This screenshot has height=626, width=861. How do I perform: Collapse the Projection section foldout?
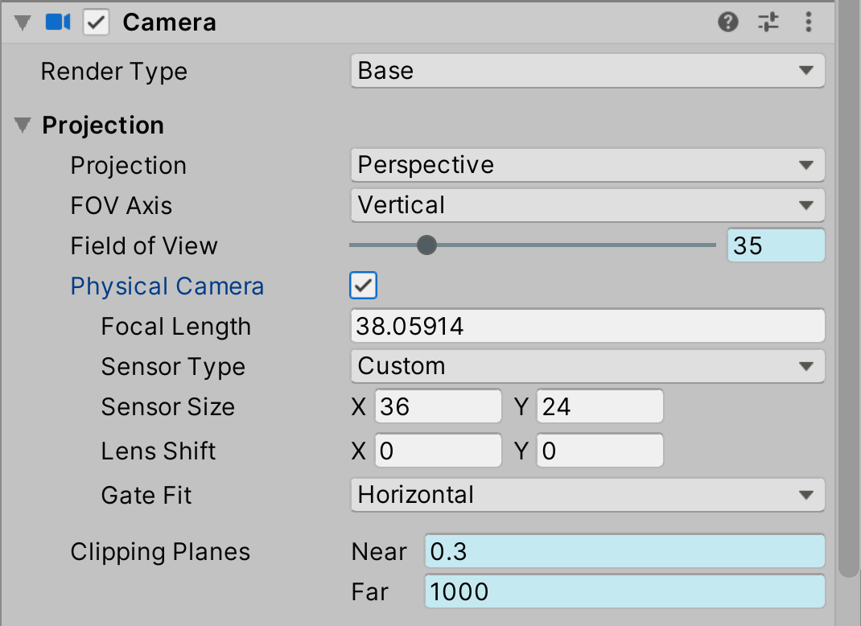25,126
